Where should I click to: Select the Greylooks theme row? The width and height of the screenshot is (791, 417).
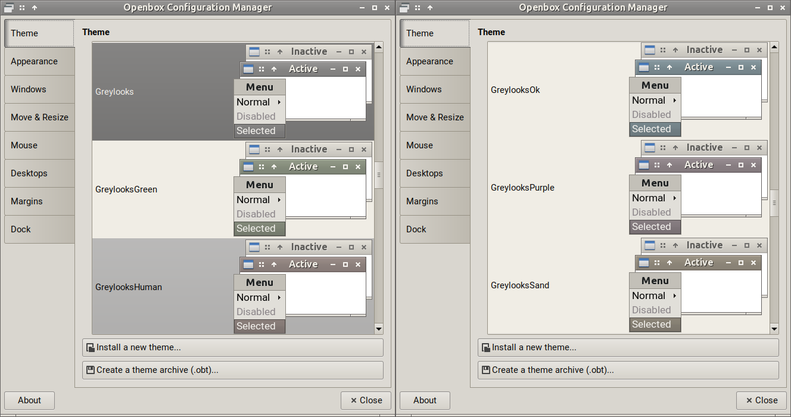[x=233, y=92]
